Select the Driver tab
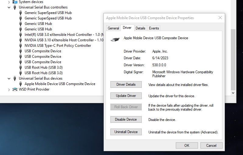This screenshot has width=243, height=155. click(127, 28)
